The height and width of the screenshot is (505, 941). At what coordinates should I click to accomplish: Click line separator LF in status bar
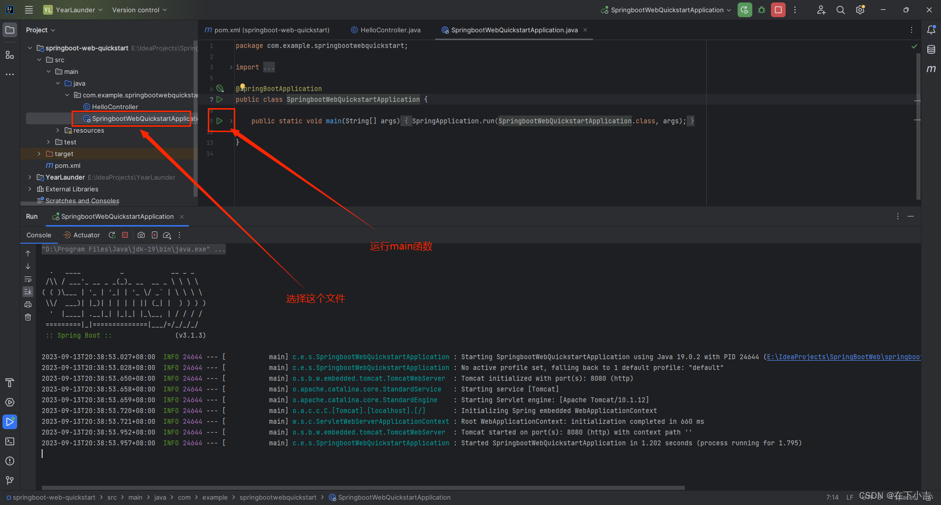click(850, 497)
